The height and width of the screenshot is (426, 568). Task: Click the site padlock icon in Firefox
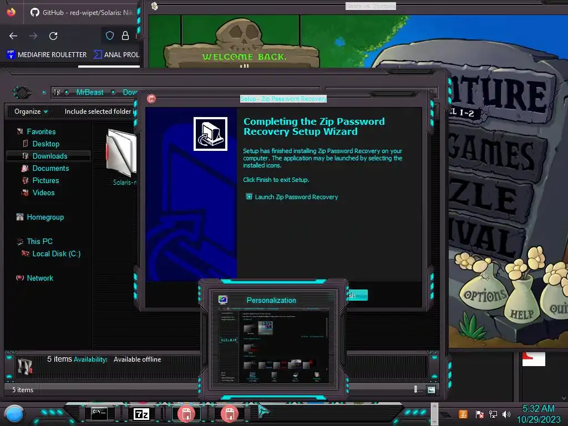point(125,35)
